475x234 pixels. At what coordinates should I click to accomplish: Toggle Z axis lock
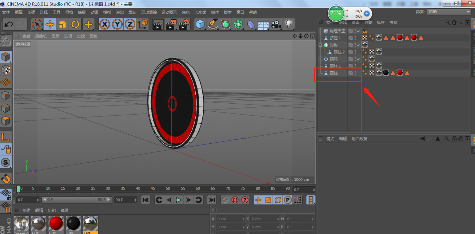point(130,24)
